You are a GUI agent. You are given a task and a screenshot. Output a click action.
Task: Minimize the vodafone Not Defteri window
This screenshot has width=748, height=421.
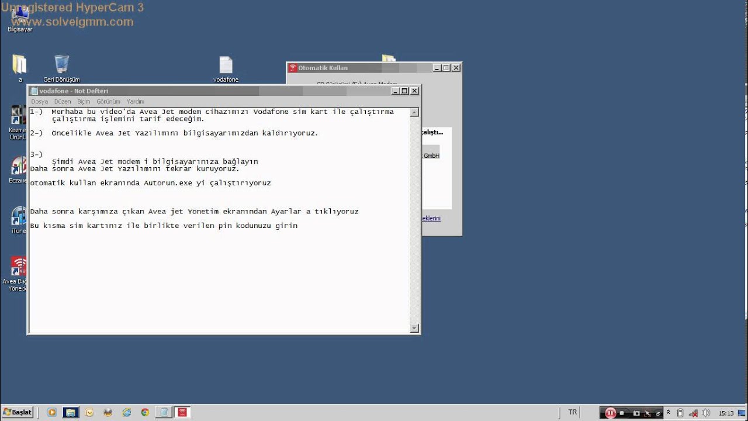396,91
